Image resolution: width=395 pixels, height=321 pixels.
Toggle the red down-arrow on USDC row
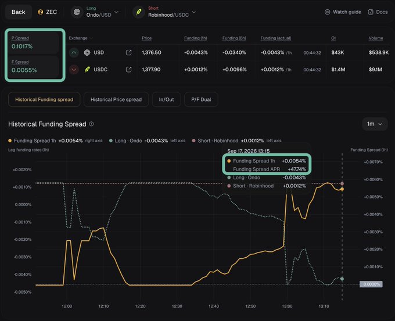click(x=74, y=70)
